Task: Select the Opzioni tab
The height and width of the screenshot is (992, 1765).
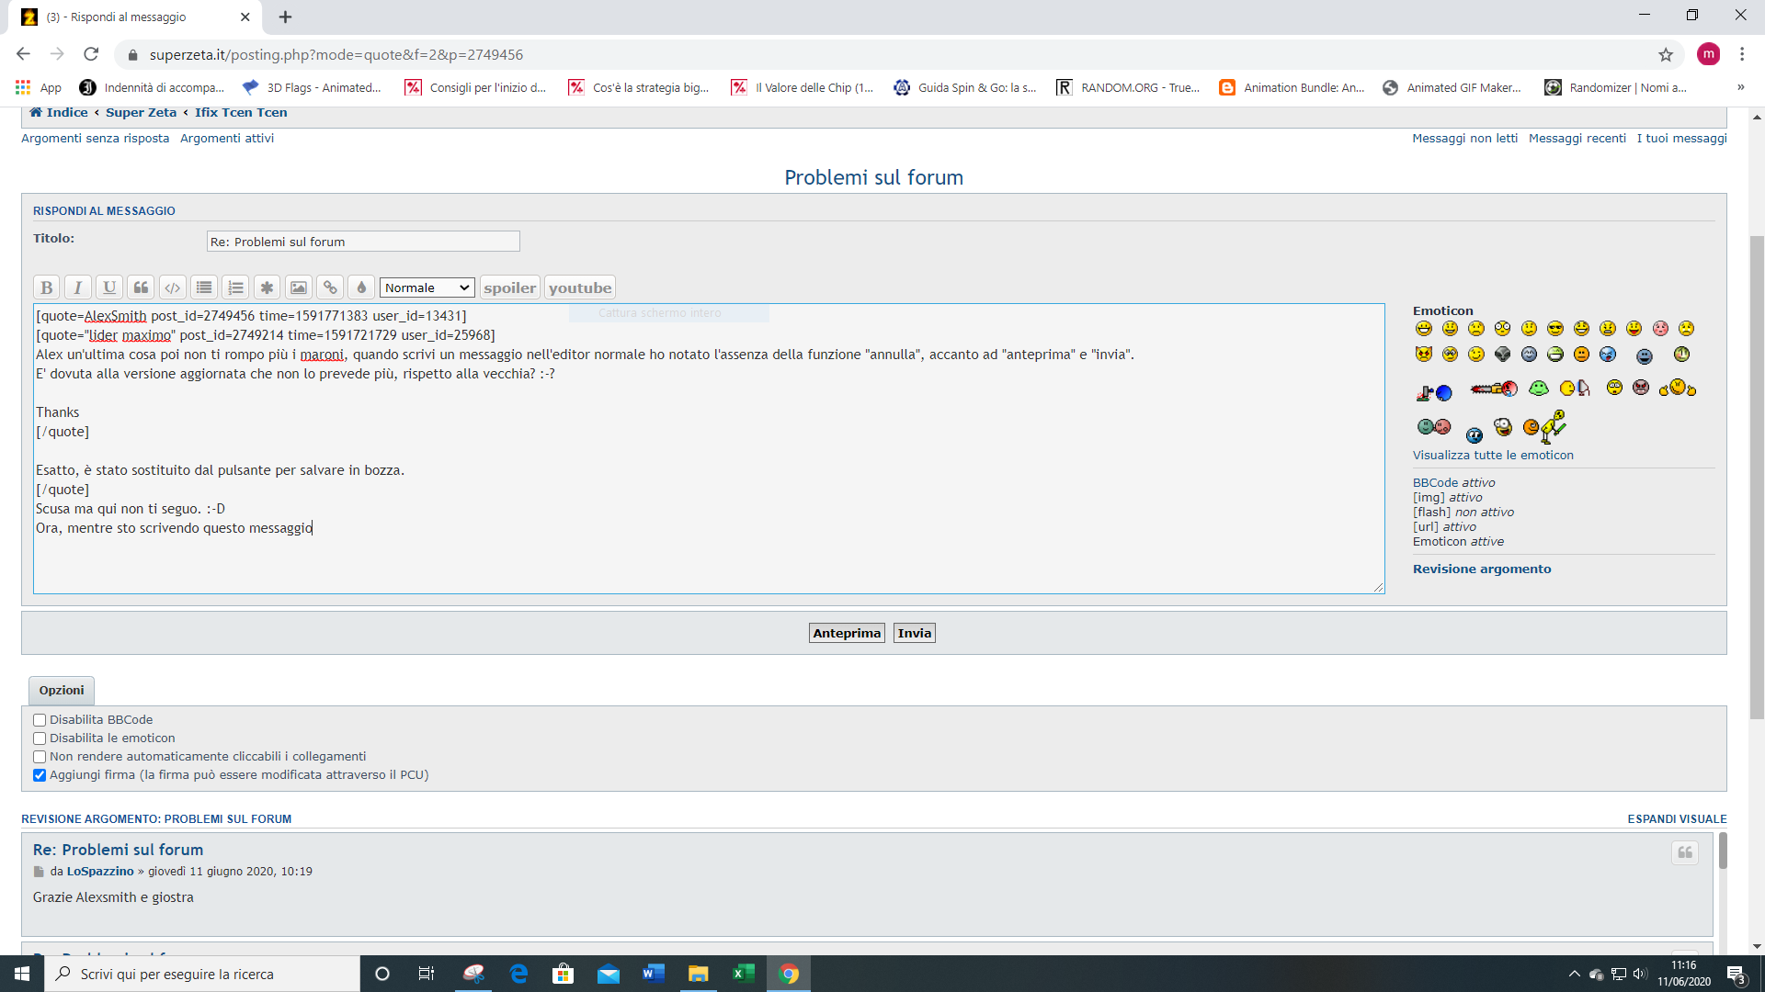Action: point(62,690)
